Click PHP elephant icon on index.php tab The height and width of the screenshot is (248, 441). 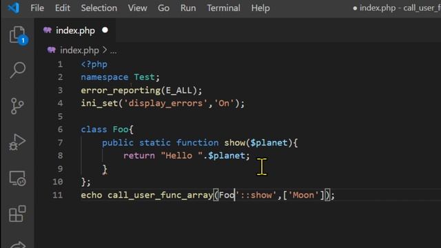click(48, 30)
